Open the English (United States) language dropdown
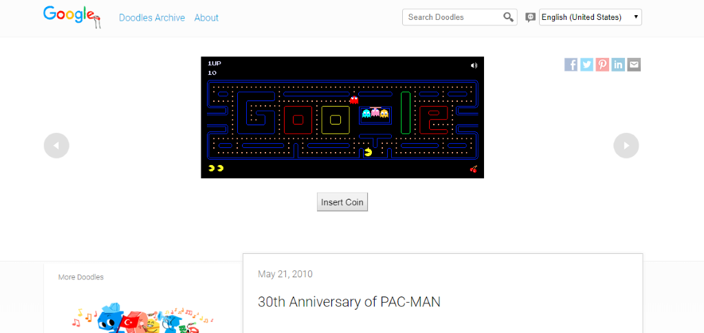 click(x=591, y=17)
